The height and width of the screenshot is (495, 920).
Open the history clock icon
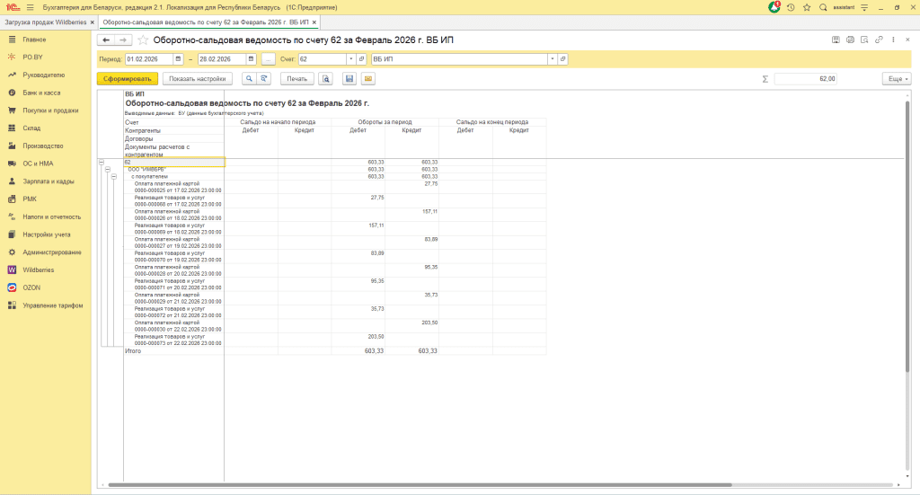tap(791, 7)
